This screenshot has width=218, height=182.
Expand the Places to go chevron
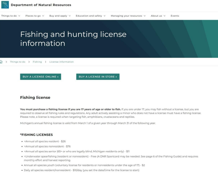pyautogui.click(x=43, y=16)
